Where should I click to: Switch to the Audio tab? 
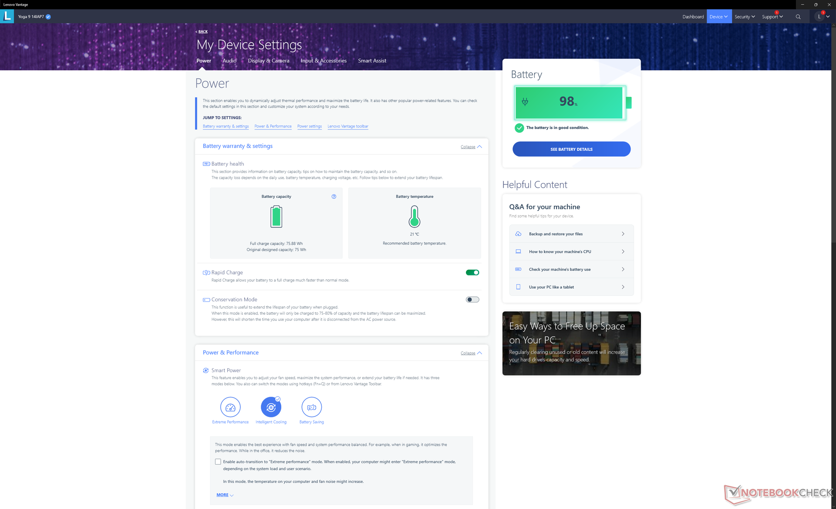point(229,61)
